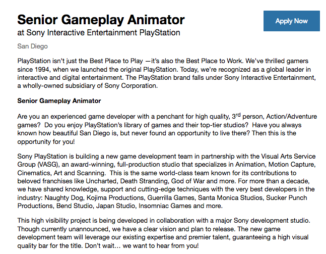
Task: Click the bold Senior Gameplay Animator subheading
Action: [x=59, y=101]
